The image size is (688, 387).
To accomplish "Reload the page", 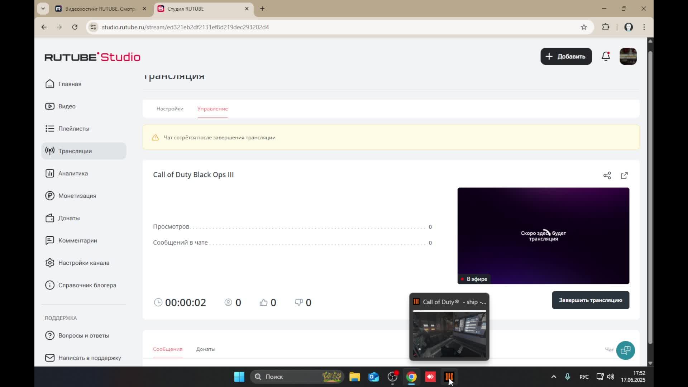I will click(x=75, y=27).
